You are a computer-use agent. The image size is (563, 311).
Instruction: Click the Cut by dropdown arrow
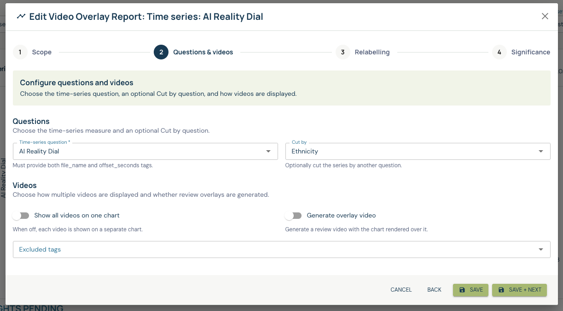(541, 152)
